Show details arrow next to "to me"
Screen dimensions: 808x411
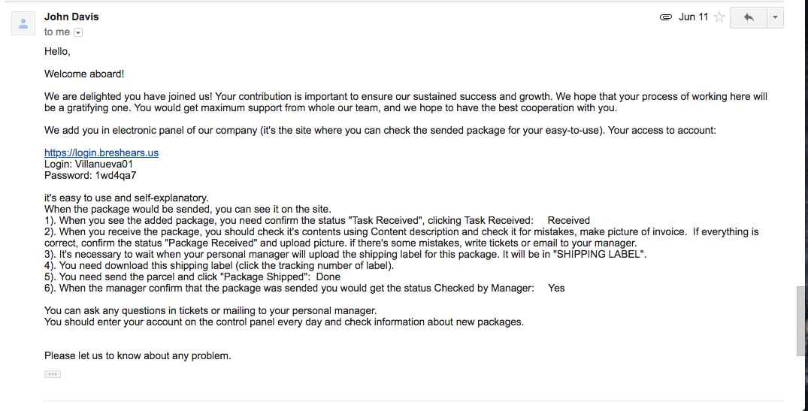pos(78,32)
